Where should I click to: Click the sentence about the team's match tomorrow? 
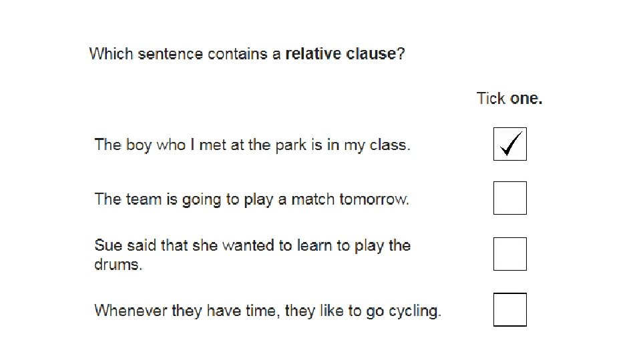[252, 199]
